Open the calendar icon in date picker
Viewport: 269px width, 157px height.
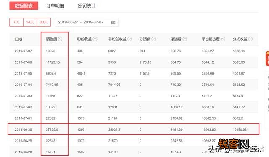pyautogui.click(x=113, y=22)
